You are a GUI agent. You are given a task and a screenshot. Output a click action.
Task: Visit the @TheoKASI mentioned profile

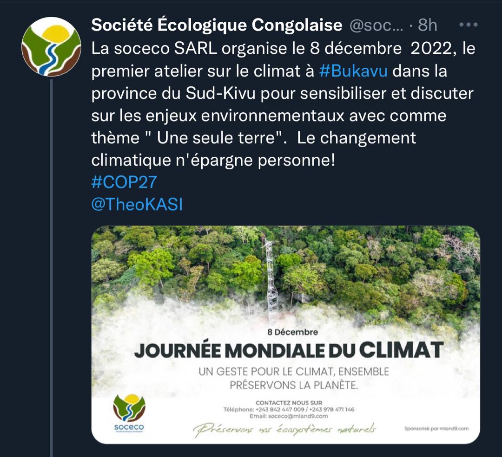pyautogui.click(x=137, y=205)
